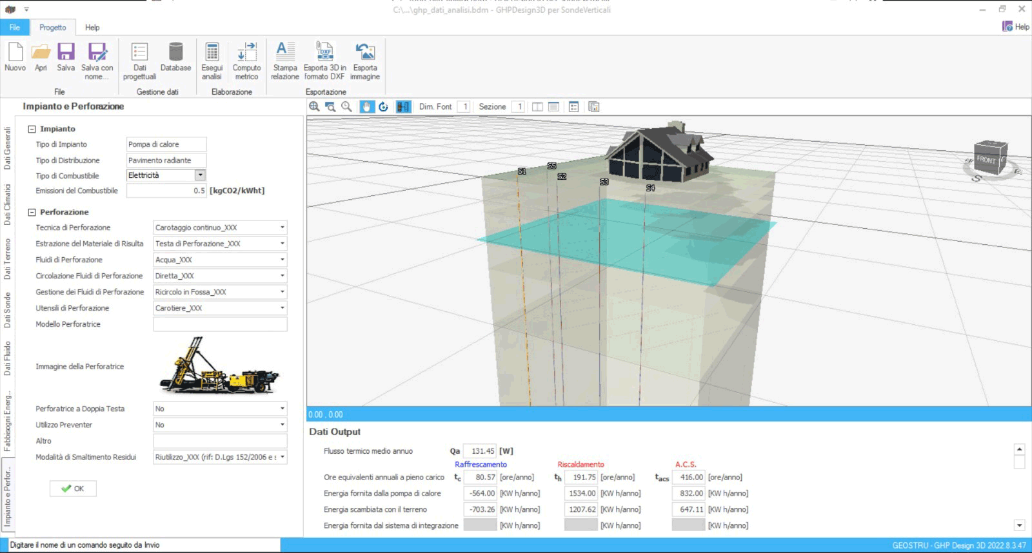The image size is (1032, 553).
Task: Click the Esegui analisi calculator icon
Action: point(212,53)
